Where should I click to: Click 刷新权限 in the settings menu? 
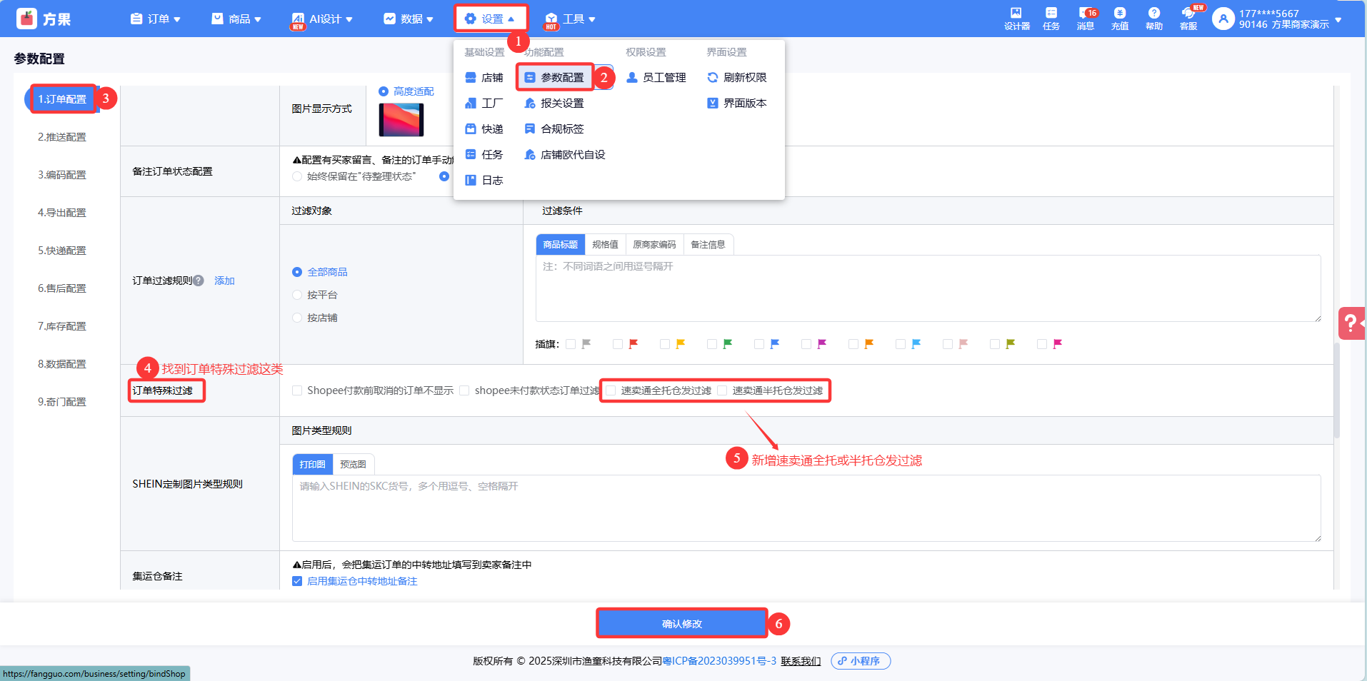[x=737, y=78]
